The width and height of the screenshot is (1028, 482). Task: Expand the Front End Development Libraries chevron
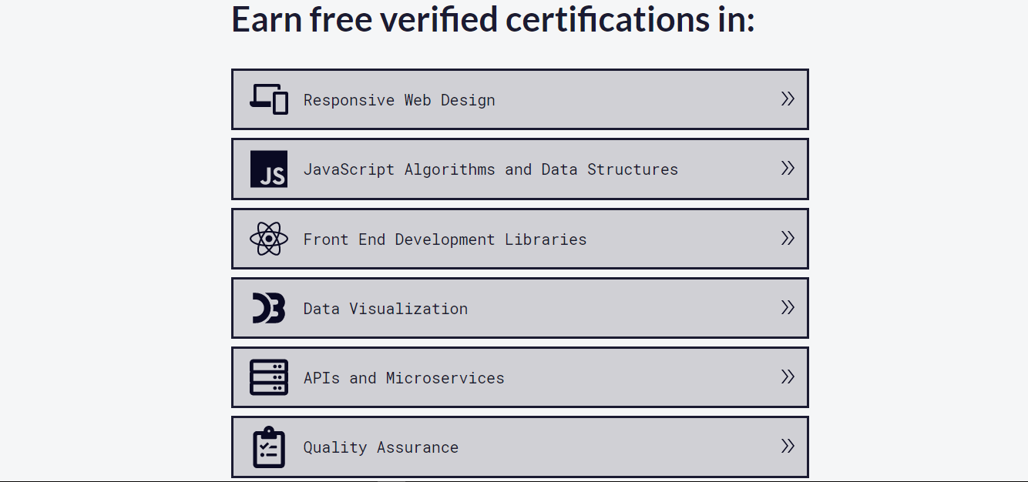pyautogui.click(x=788, y=239)
